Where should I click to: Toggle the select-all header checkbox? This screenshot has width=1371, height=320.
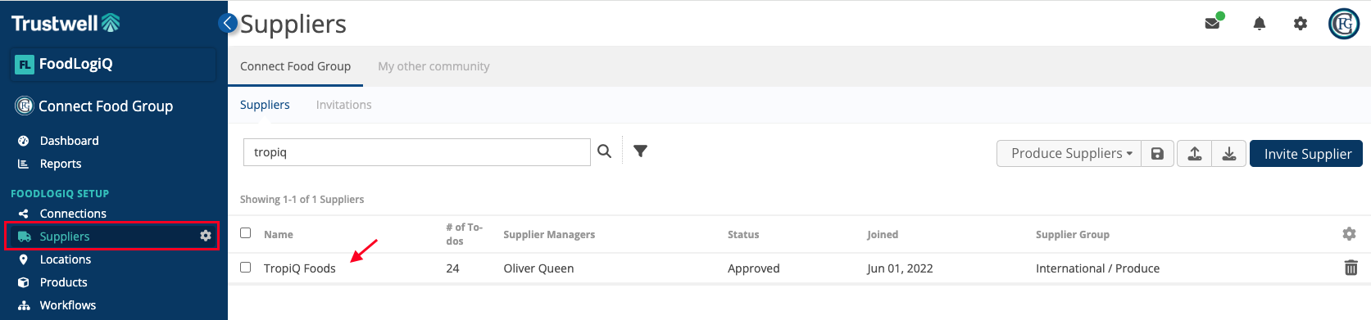click(x=245, y=233)
